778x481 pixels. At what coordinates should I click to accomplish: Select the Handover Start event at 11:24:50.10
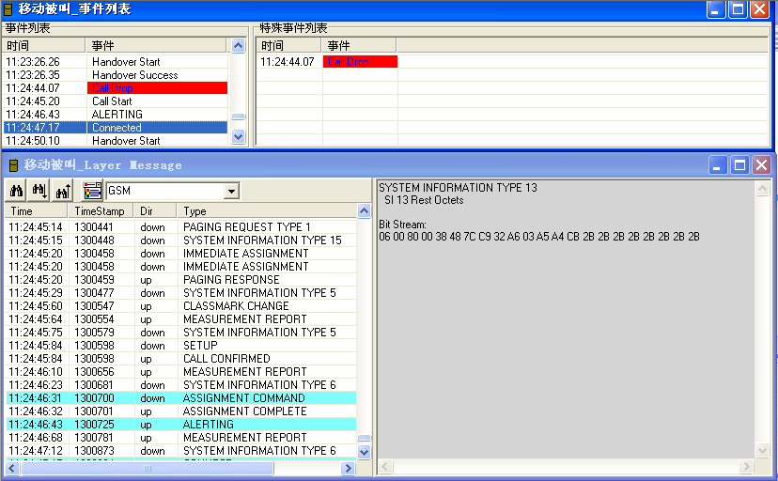tap(116, 141)
